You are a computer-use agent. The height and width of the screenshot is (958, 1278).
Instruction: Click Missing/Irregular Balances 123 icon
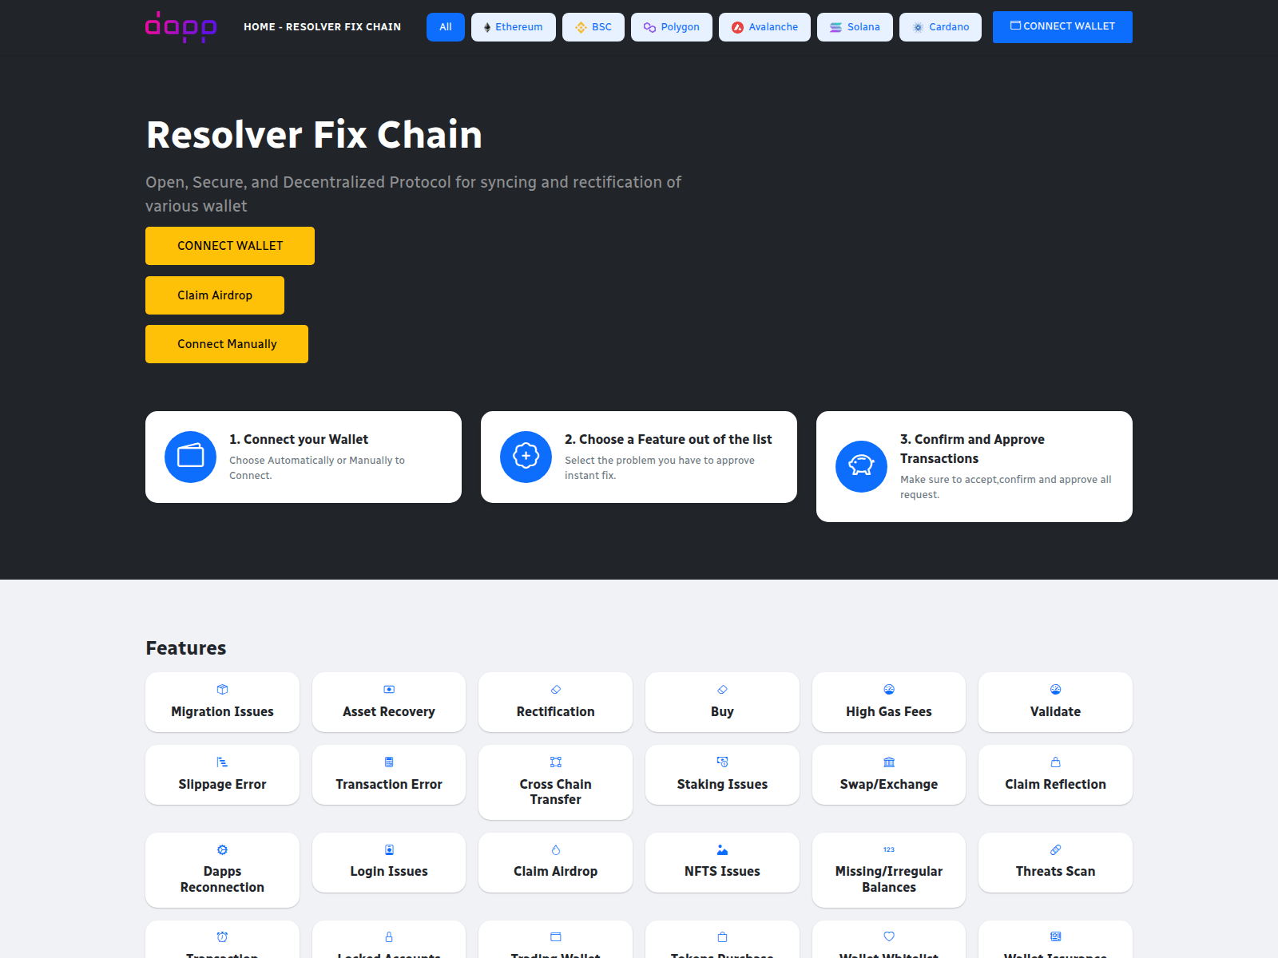tap(889, 849)
